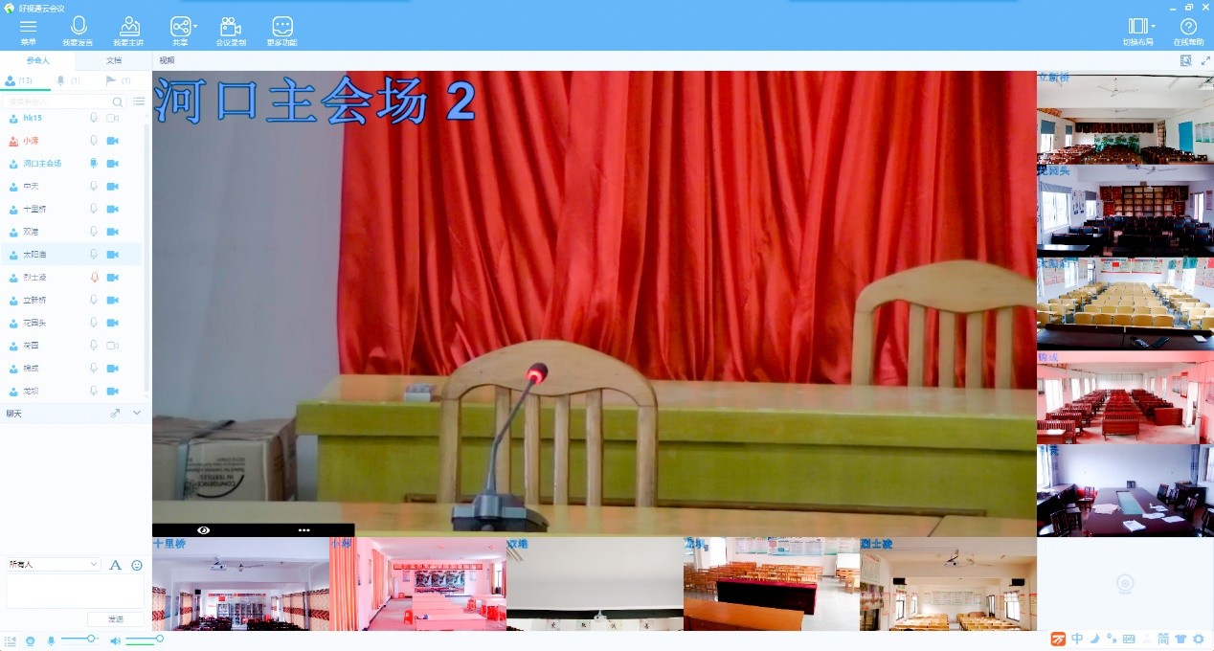
Task: Open 在线帮助 online help
Action: (x=1188, y=28)
